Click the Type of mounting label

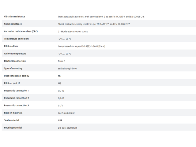point(13,68)
